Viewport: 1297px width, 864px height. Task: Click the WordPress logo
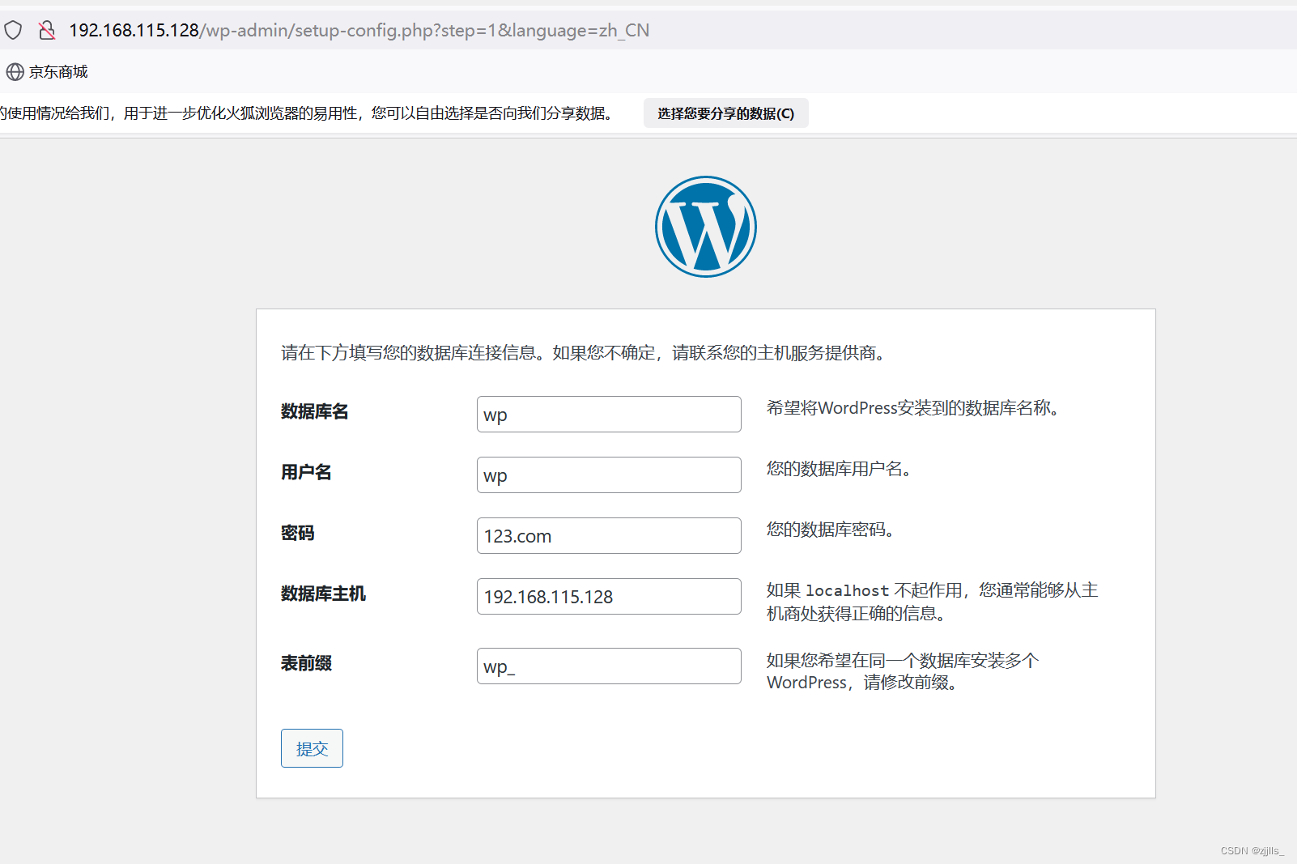click(x=704, y=228)
